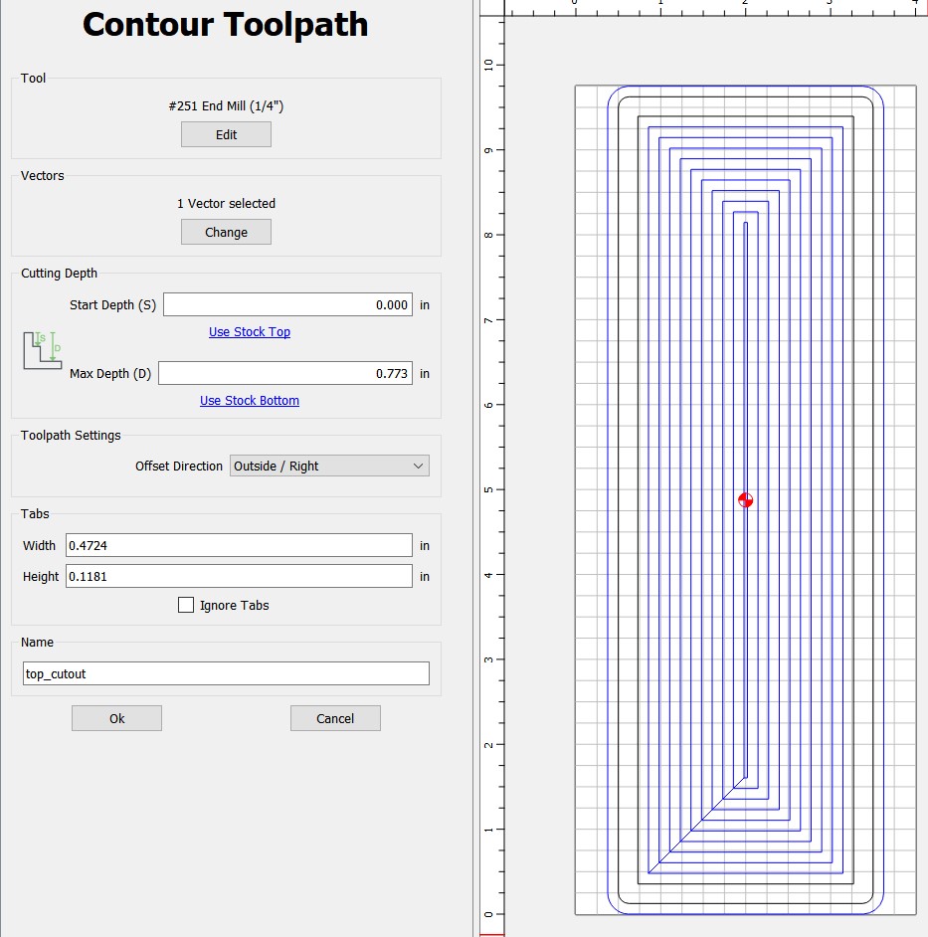The image size is (928, 937).
Task: Open the Offset Direction dropdown
Action: coord(329,466)
